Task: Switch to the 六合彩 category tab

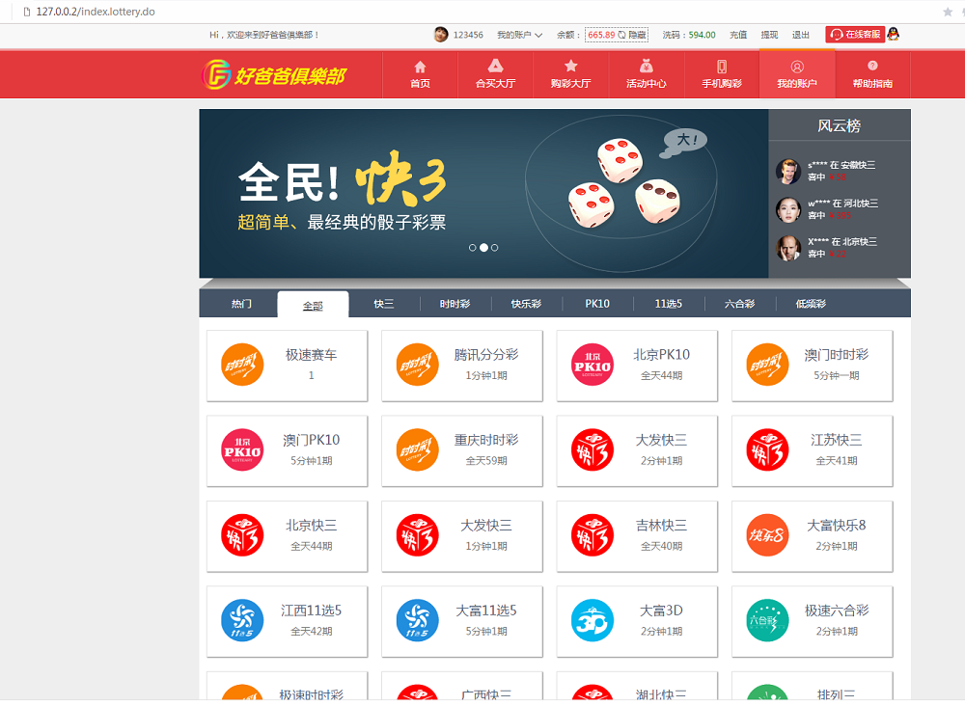Action: (x=740, y=304)
